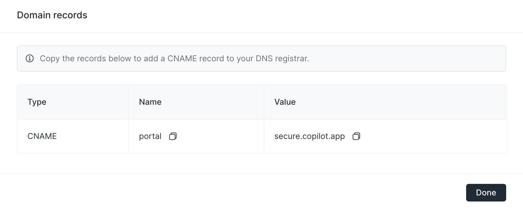523x211 pixels.
Task: Click the Name column header
Action: coord(150,102)
